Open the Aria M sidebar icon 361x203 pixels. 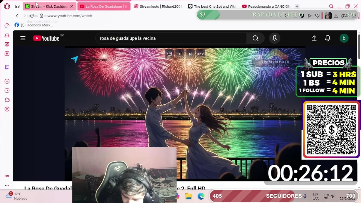point(7,54)
